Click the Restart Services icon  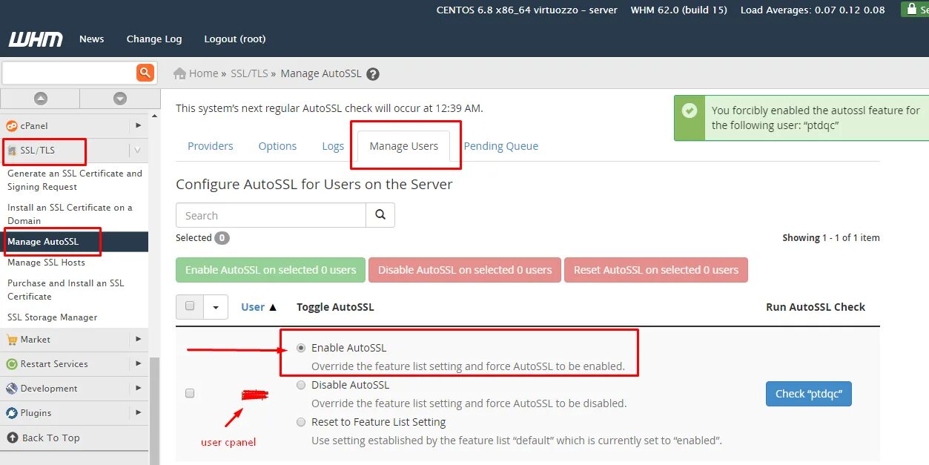click(12, 364)
